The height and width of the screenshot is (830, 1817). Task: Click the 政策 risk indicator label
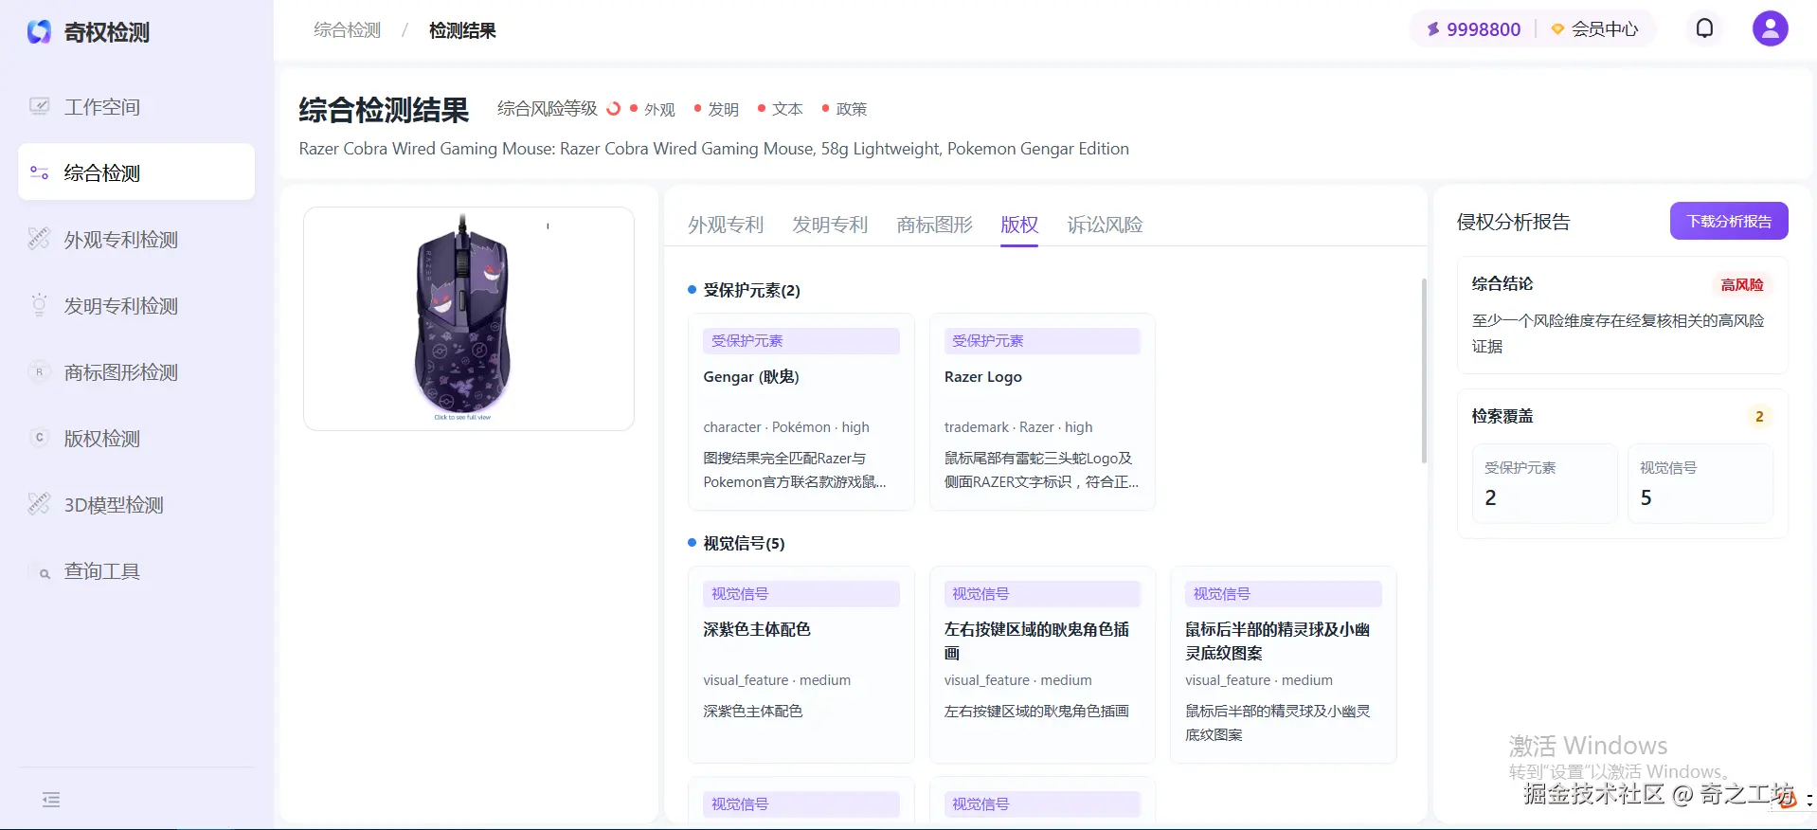coord(852,109)
